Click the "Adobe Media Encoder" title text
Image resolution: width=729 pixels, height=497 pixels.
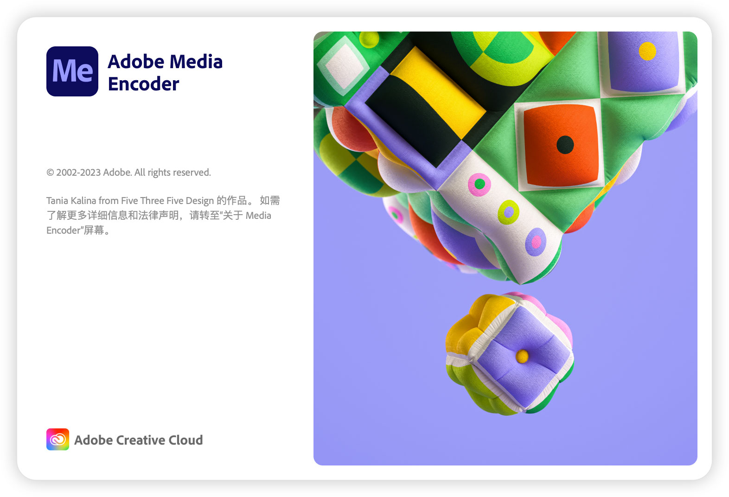165,72
